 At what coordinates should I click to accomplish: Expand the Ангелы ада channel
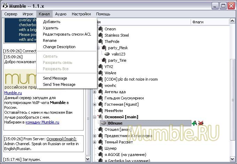tap(95, 92)
